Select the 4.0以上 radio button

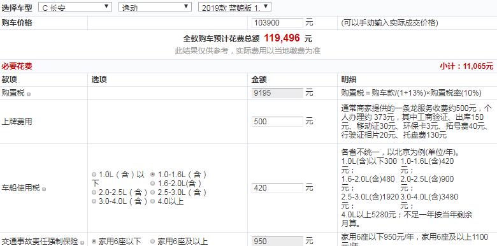click(152, 201)
